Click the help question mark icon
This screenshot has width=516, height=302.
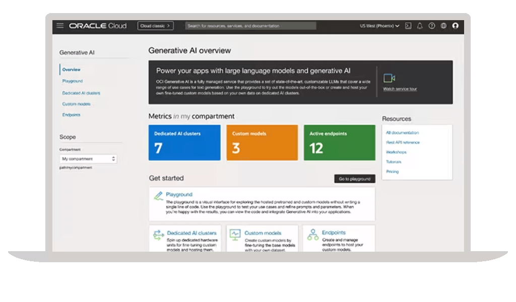click(x=431, y=26)
